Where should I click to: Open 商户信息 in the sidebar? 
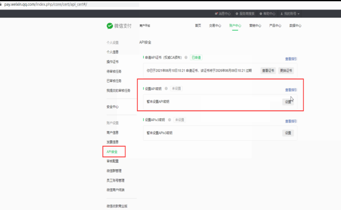point(112,133)
